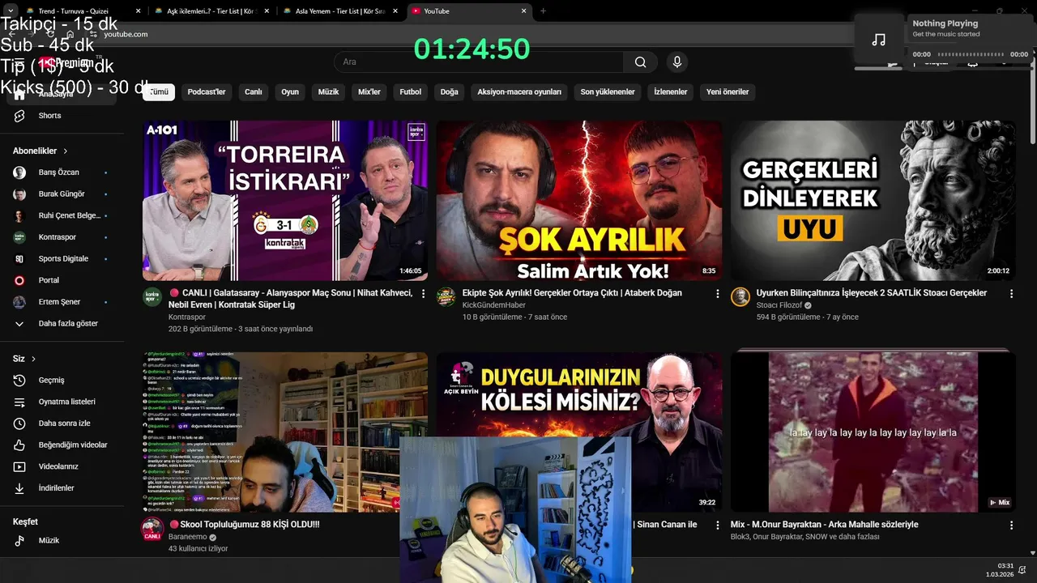Open Müzik under Keşfet

pyautogui.click(x=62, y=540)
